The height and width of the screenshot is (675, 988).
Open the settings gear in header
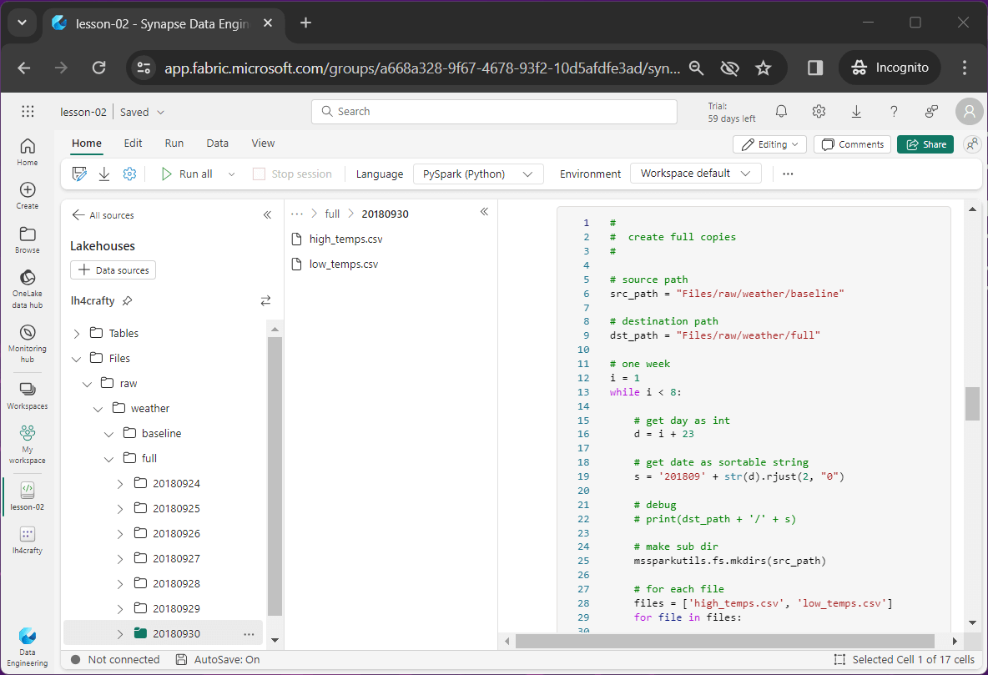pyautogui.click(x=819, y=112)
